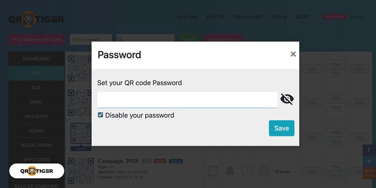This screenshot has height=188, width=376.
Task: Select URL in the left sidebar
Action: (x=36, y=73)
